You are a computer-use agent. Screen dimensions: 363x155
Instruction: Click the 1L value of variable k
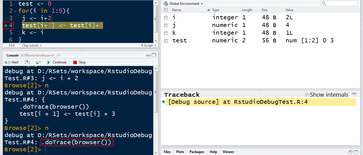pyautogui.click(x=289, y=33)
